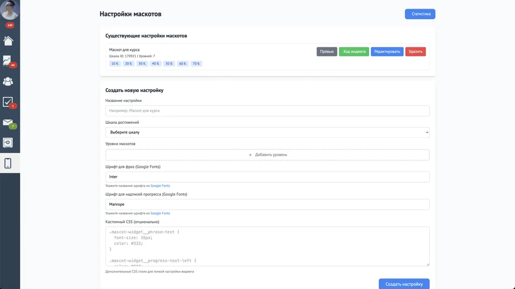515x289 pixels.
Task: Click the Маскот для курса title
Action: tap(124, 49)
